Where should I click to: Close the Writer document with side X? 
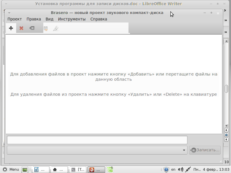[x=225, y=10]
